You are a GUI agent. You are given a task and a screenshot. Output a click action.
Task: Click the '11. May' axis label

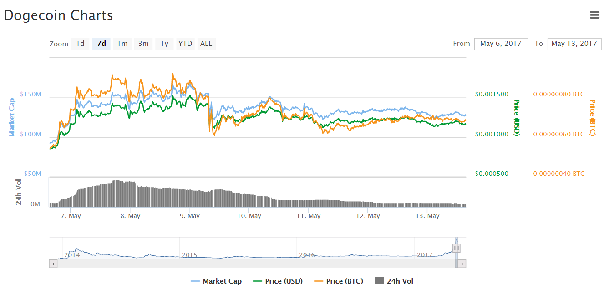point(309,216)
